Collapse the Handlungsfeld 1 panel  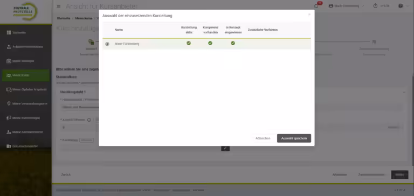pyautogui.click(x=404, y=92)
